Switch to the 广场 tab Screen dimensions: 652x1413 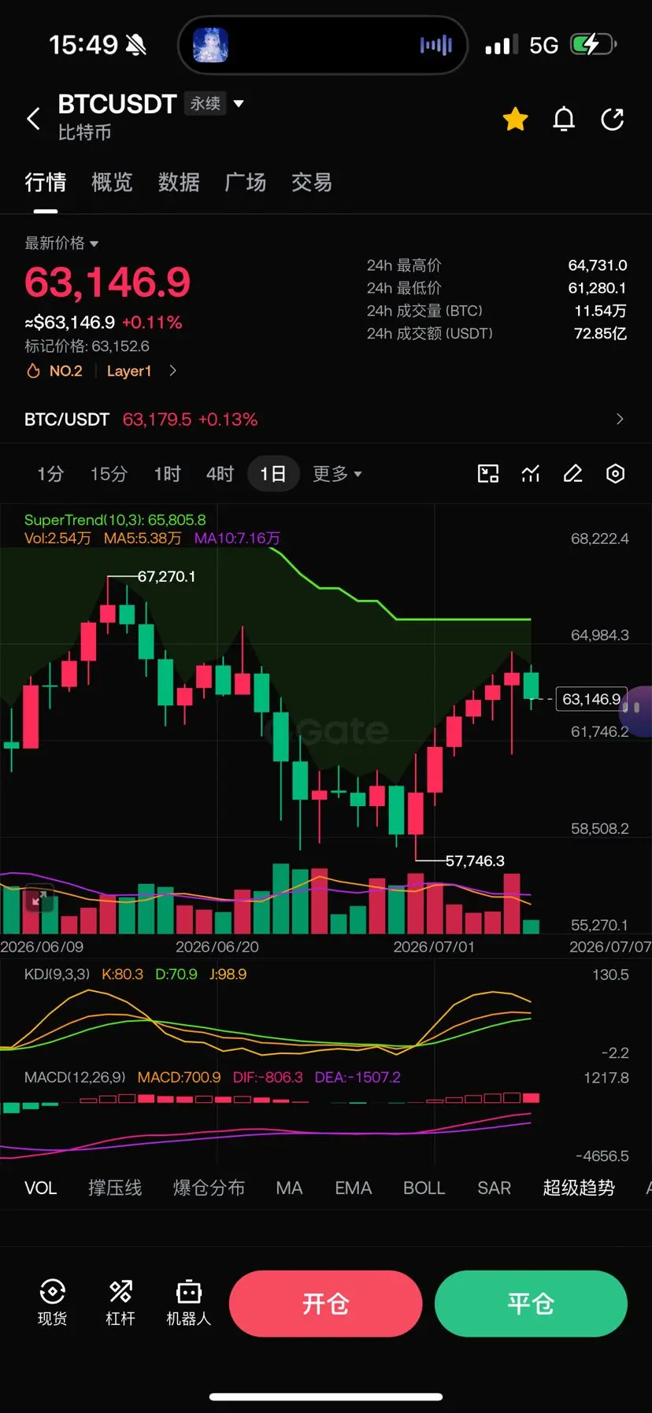coord(246,183)
